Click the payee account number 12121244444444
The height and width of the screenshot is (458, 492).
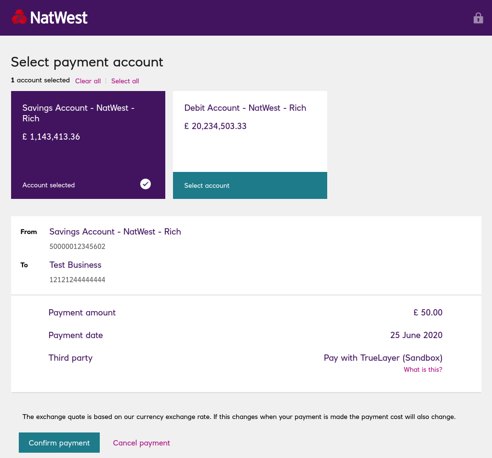coord(77,280)
